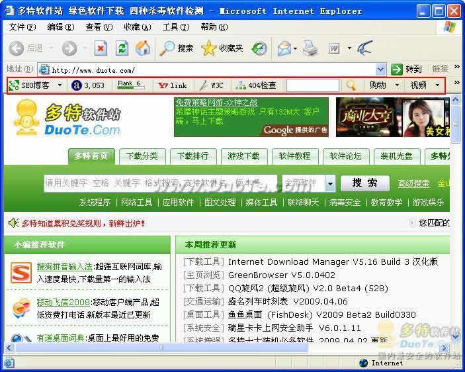This screenshot has width=465, height=372.
Task: Click the Print icon in toolbar
Action: (310, 48)
